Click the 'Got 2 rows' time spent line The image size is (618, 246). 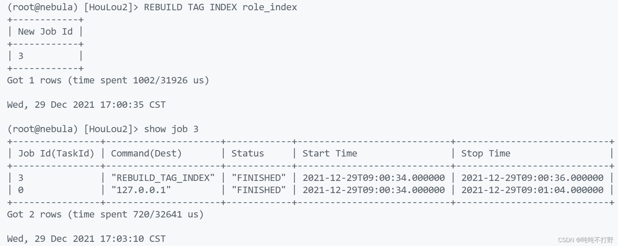click(106, 214)
